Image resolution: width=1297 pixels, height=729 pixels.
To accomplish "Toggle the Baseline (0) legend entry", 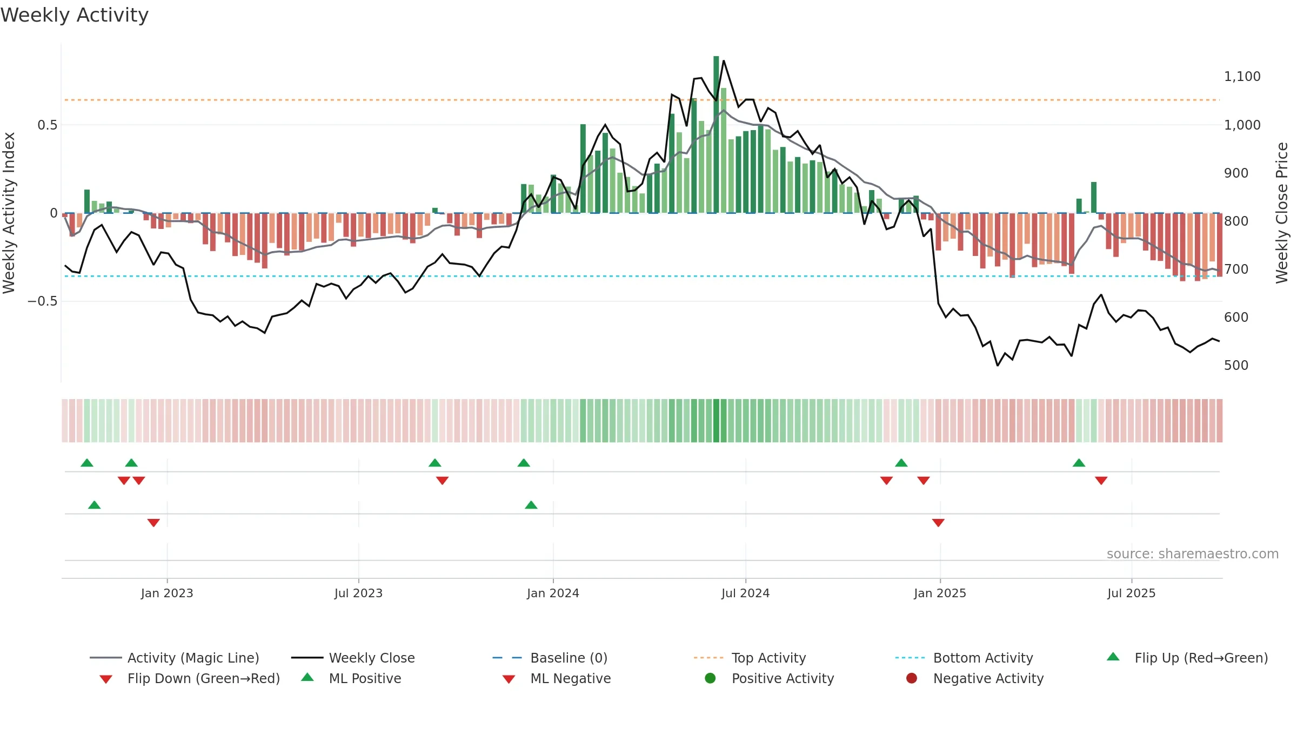I will [x=550, y=658].
